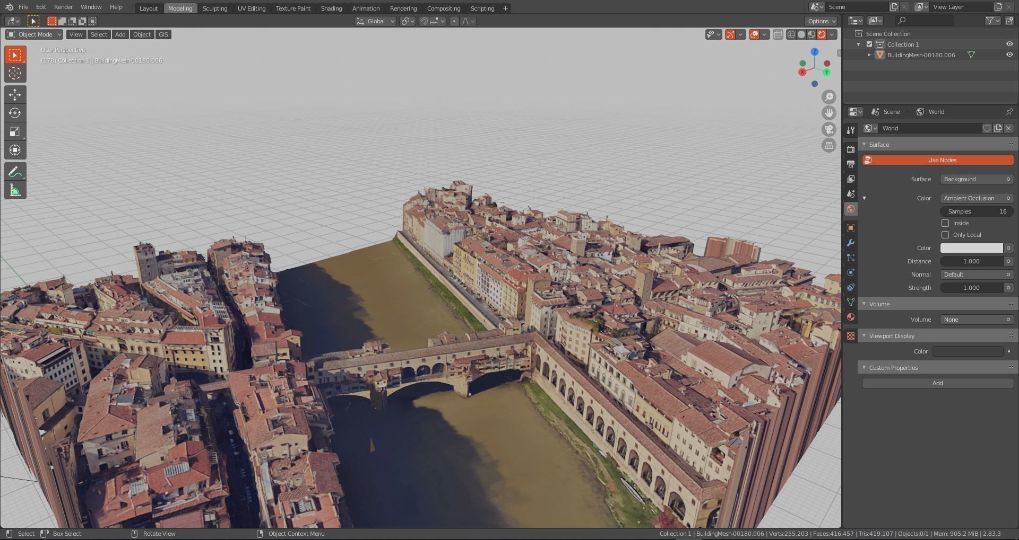Uncheck Collection 1 exclude checkbox
The width and height of the screenshot is (1019, 540).
tap(869, 45)
